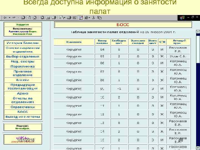Open Приемное отделение menu item
This screenshot has width=200, height=150.
(22, 73)
